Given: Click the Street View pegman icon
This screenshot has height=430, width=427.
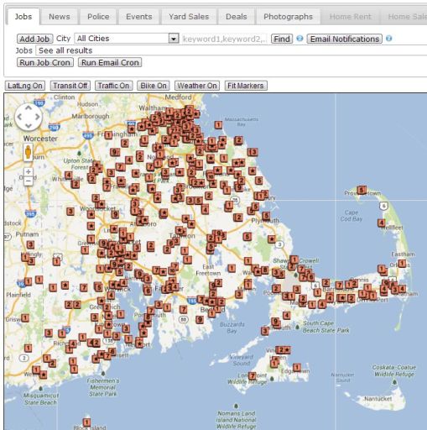Looking at the screenshot, I should click(28, 152).
